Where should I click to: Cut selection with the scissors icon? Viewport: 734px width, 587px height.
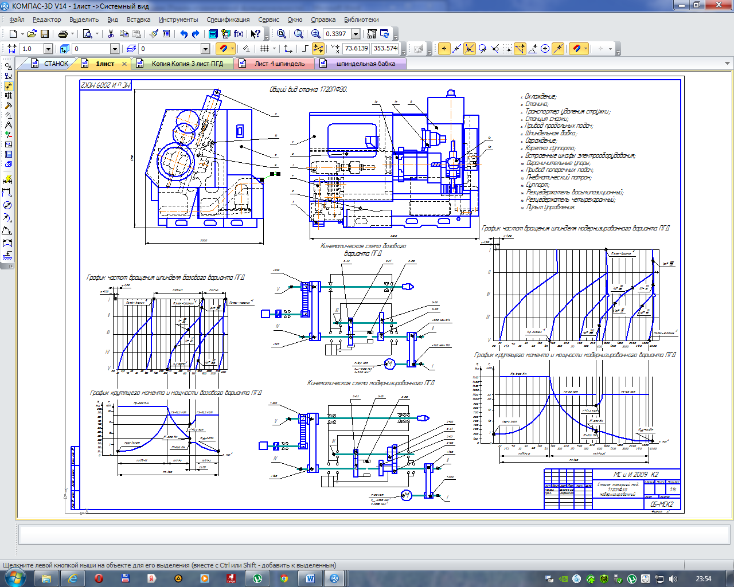(111, 34)
